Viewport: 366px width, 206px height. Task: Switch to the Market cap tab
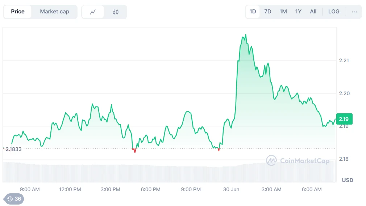click(54, 12)
